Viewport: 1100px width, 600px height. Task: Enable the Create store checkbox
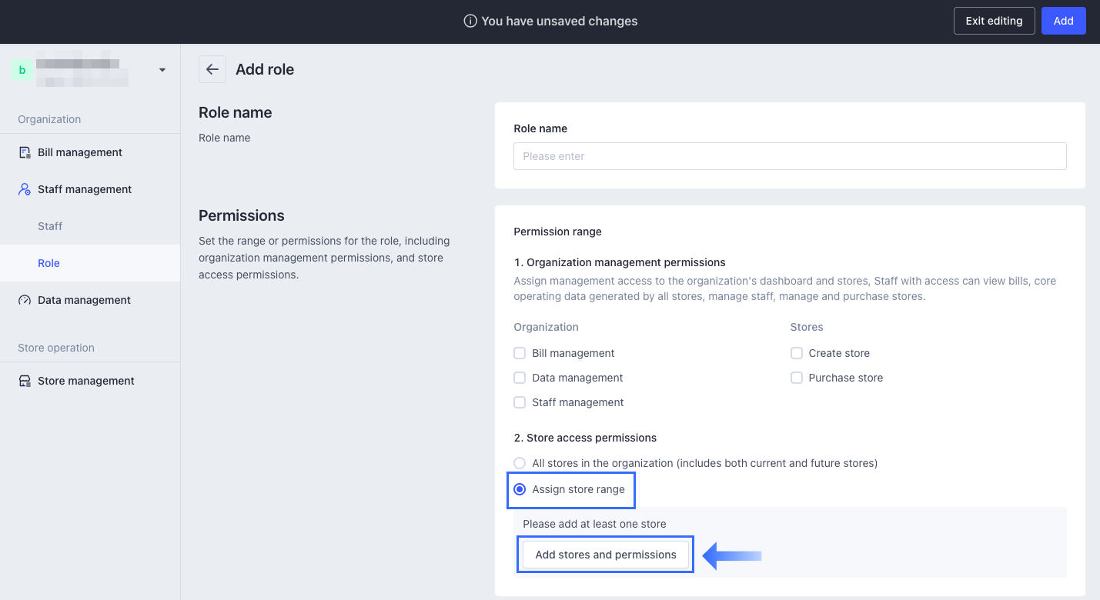797,353
